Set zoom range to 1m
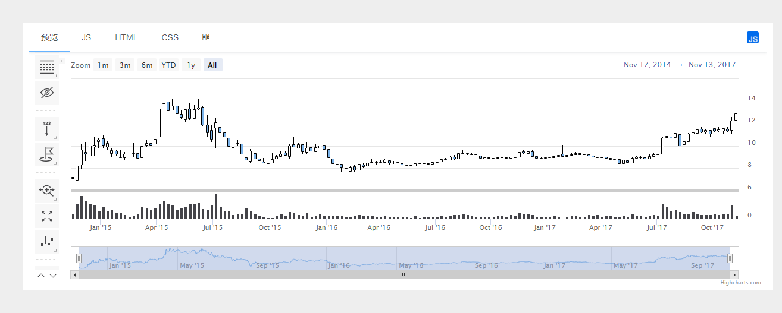This screenshot has height=313, width=782. 104,65
